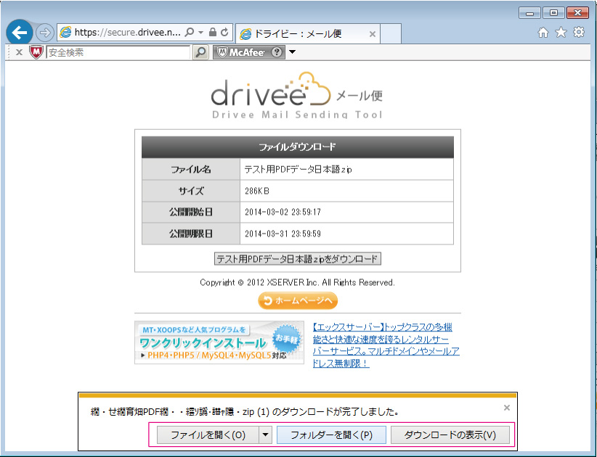597x457 pixels.
Task: Click the サイズ label cell
Action: 191,191
